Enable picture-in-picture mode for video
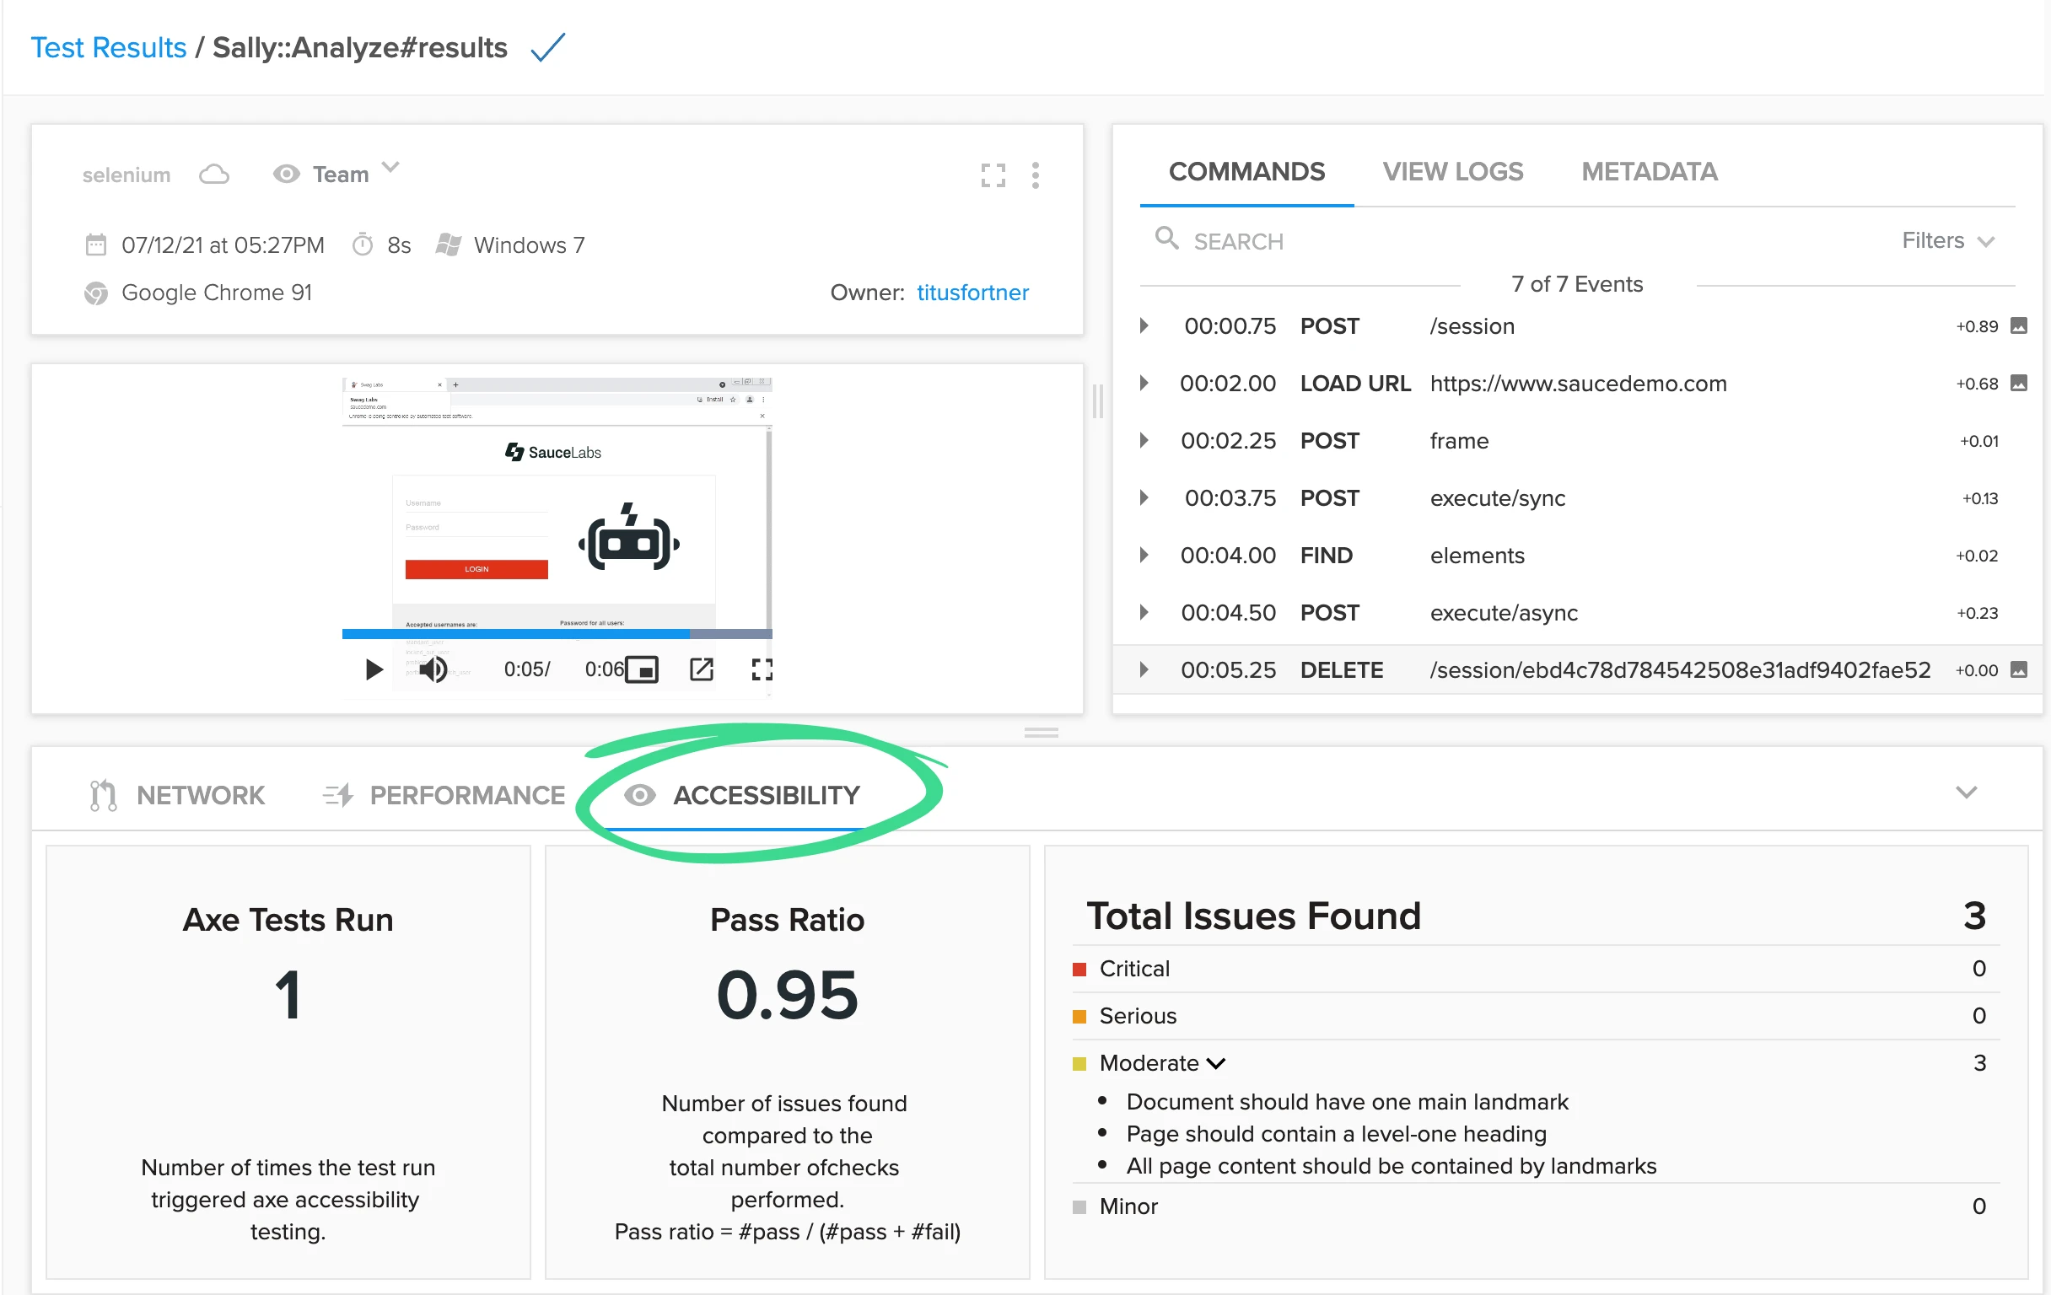Viewport: 2051px width, 1295px height. tap(643, 669)
